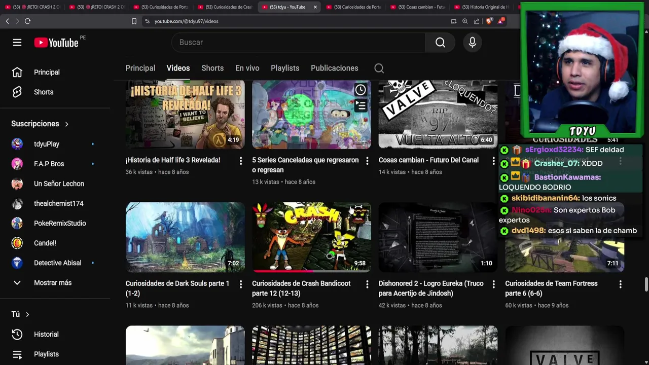Bookmark this page icon

pos(134,21)
